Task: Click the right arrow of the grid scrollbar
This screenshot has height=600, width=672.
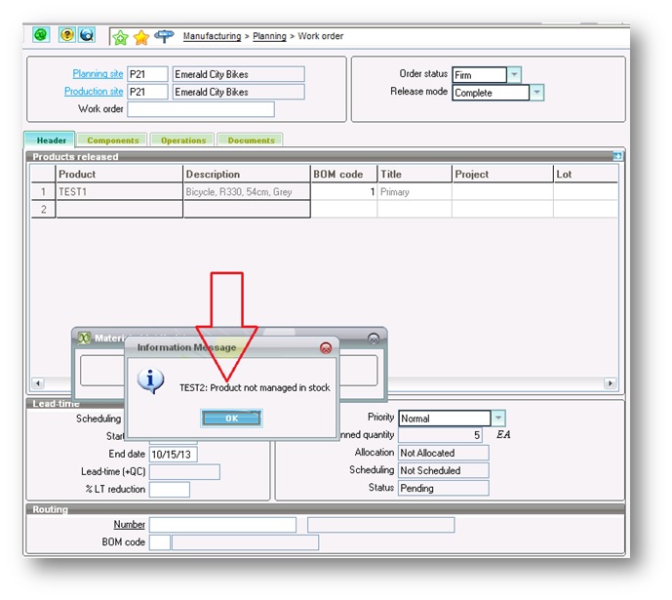Action: [611, 383]
